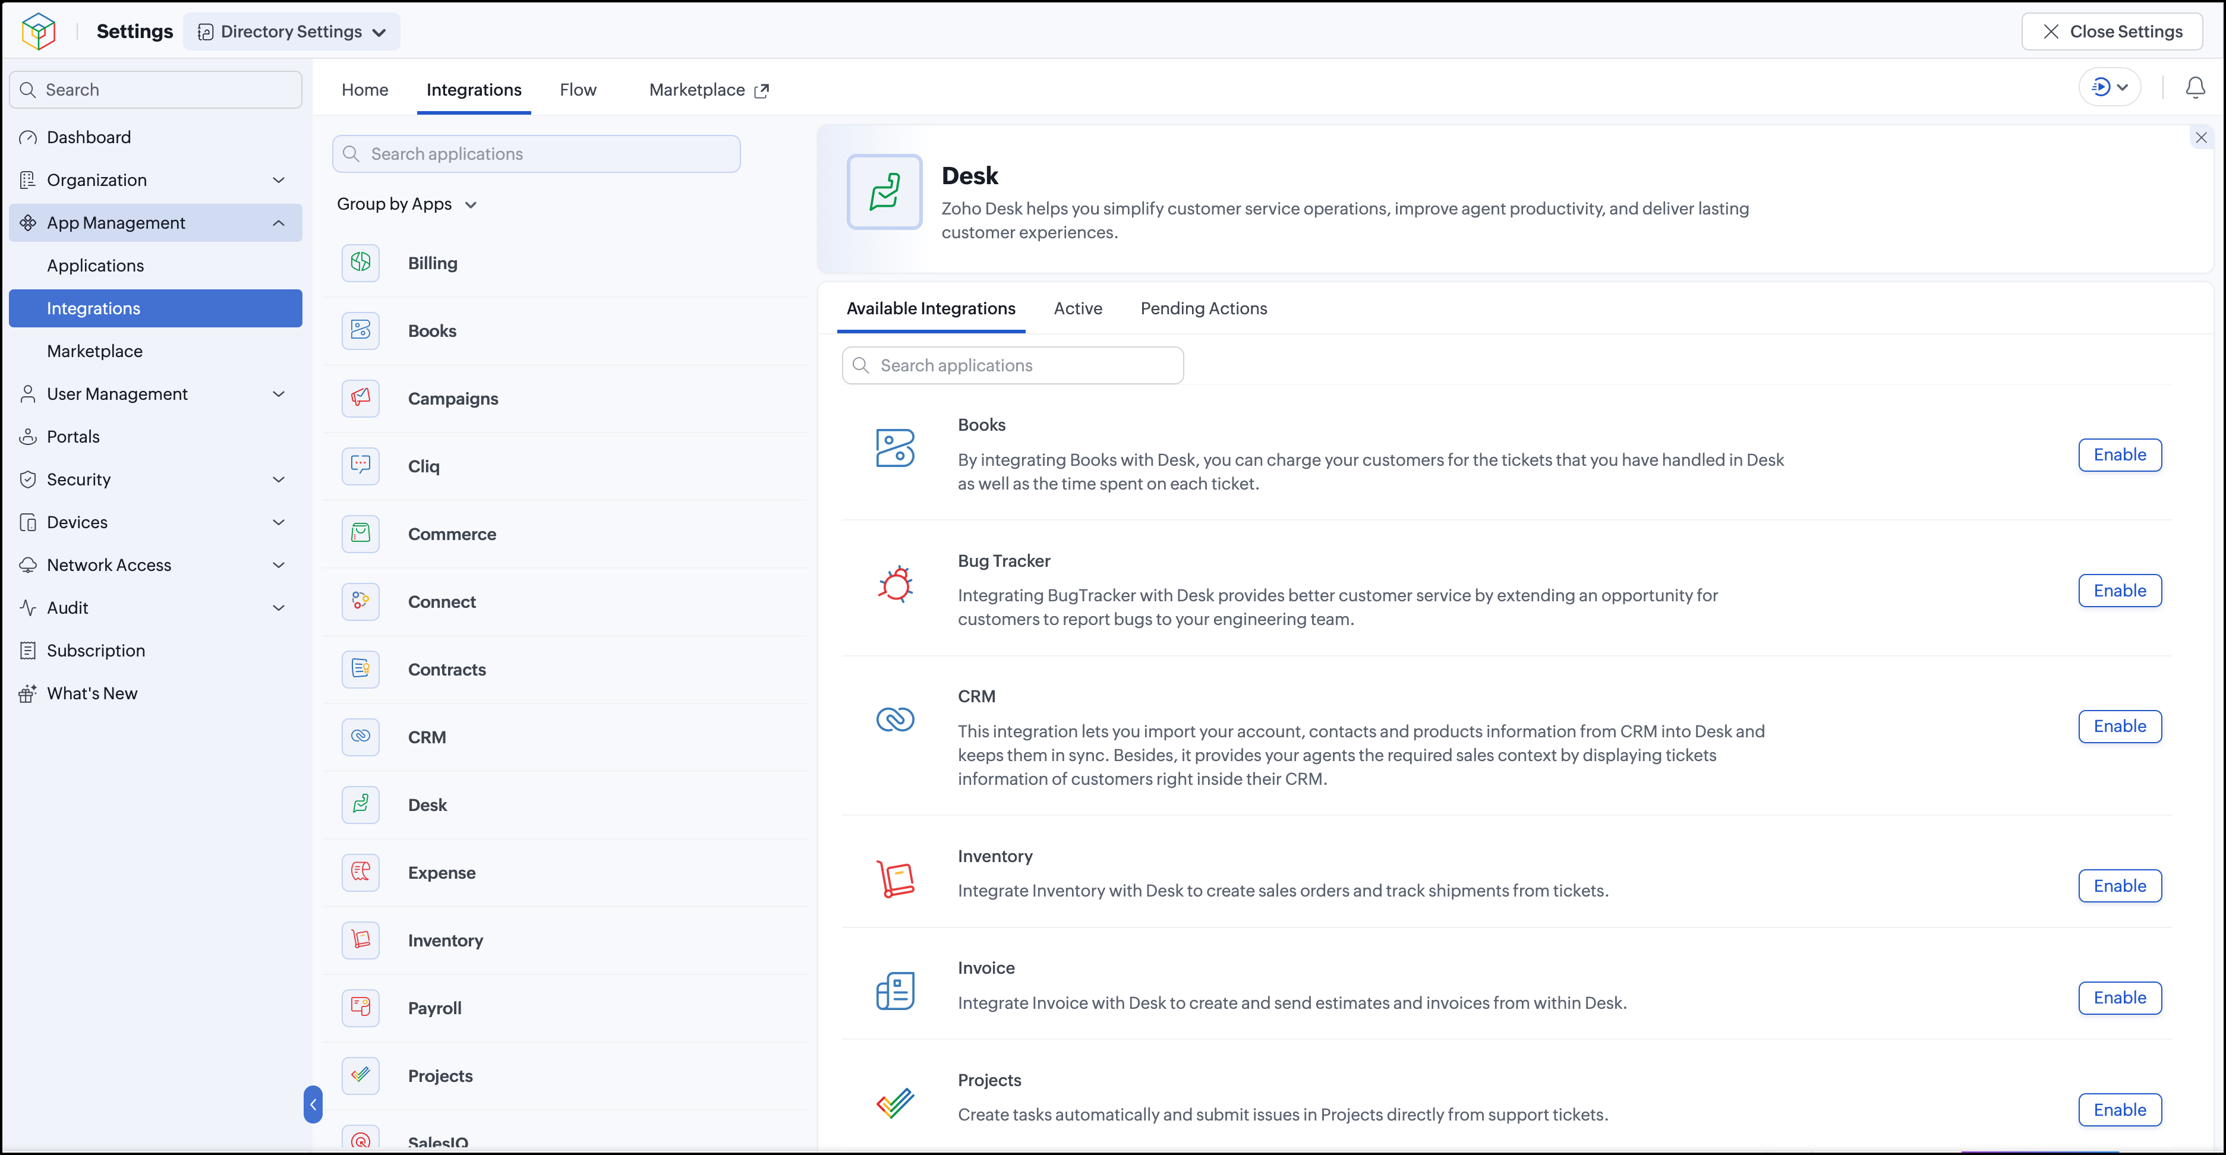The height and width of the screenshot is (1155, 2226).
Task: Open the Directory Settings dropdown
Action: [291, 32]
